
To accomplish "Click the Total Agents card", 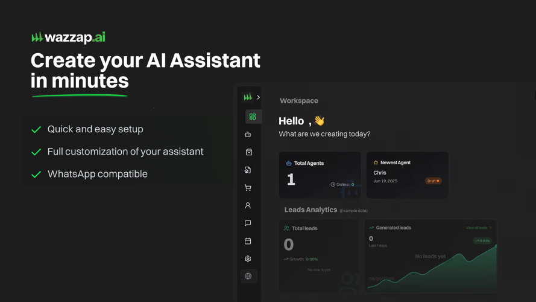I will coord(320,175).
